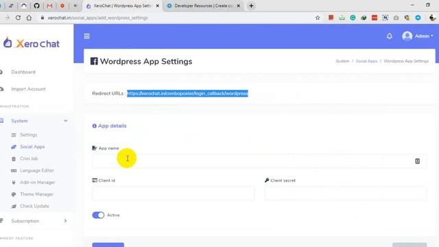Open the hamburger menu in header

[87, 36]
